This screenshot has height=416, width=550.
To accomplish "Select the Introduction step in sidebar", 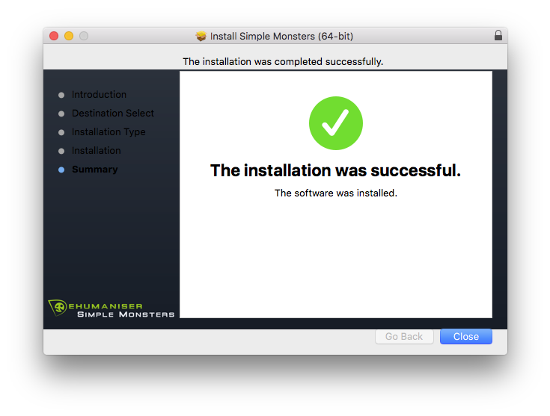I will pos(99,95).
